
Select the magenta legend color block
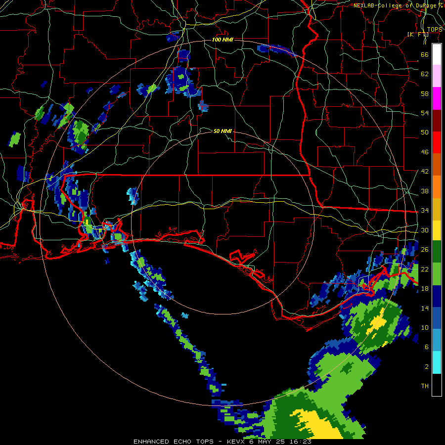click(x=437, y=98)
